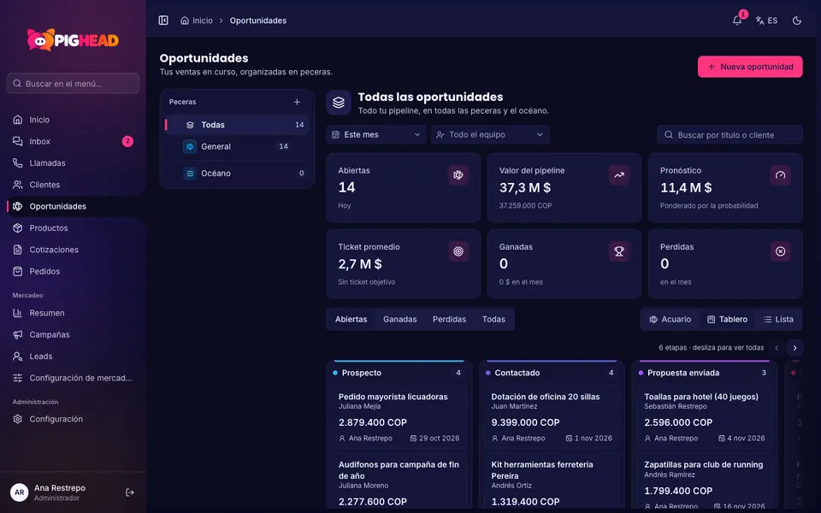This screenshot has height=513, width=821.
Task: Switch to Lista view
Action: pos(778,319)
